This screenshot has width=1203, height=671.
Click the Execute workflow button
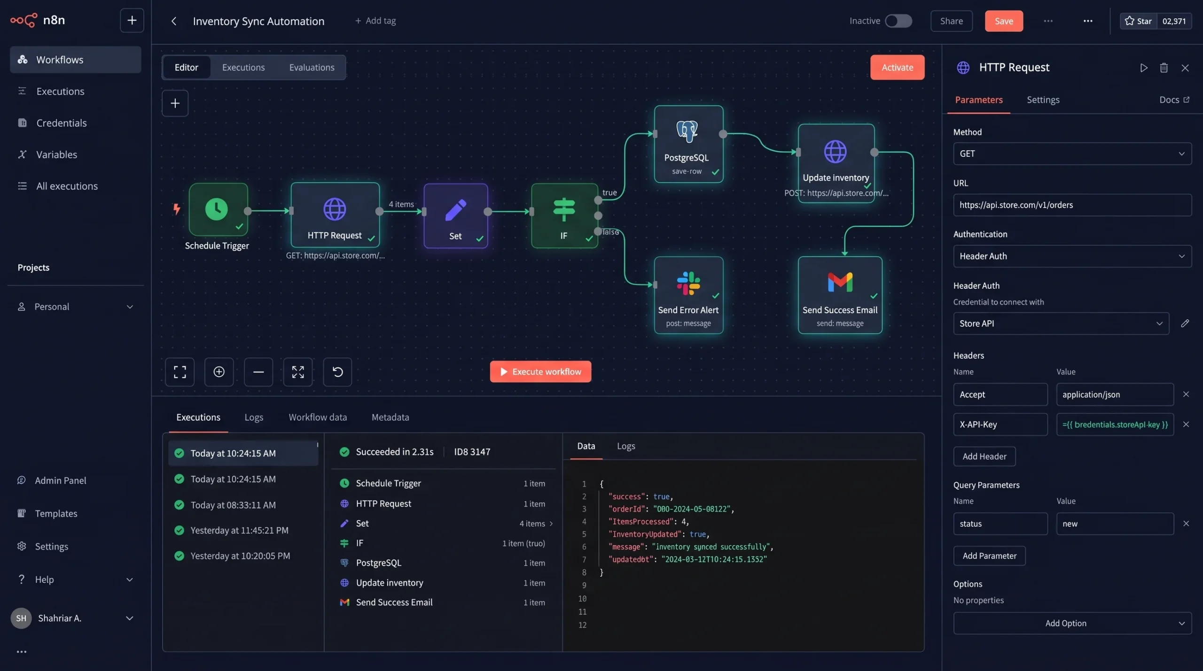(540, 371)
